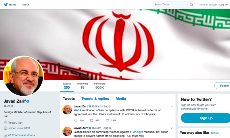The height and width of the screenshot is (138, 230).
Task: Click the search magnifier icon
Action: click(191, 5)
